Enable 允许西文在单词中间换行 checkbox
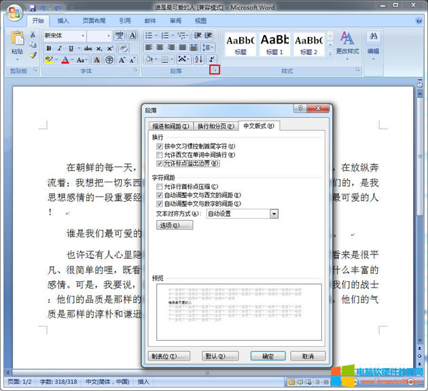This screenshot has height=391, width=428. click(160, 155)
